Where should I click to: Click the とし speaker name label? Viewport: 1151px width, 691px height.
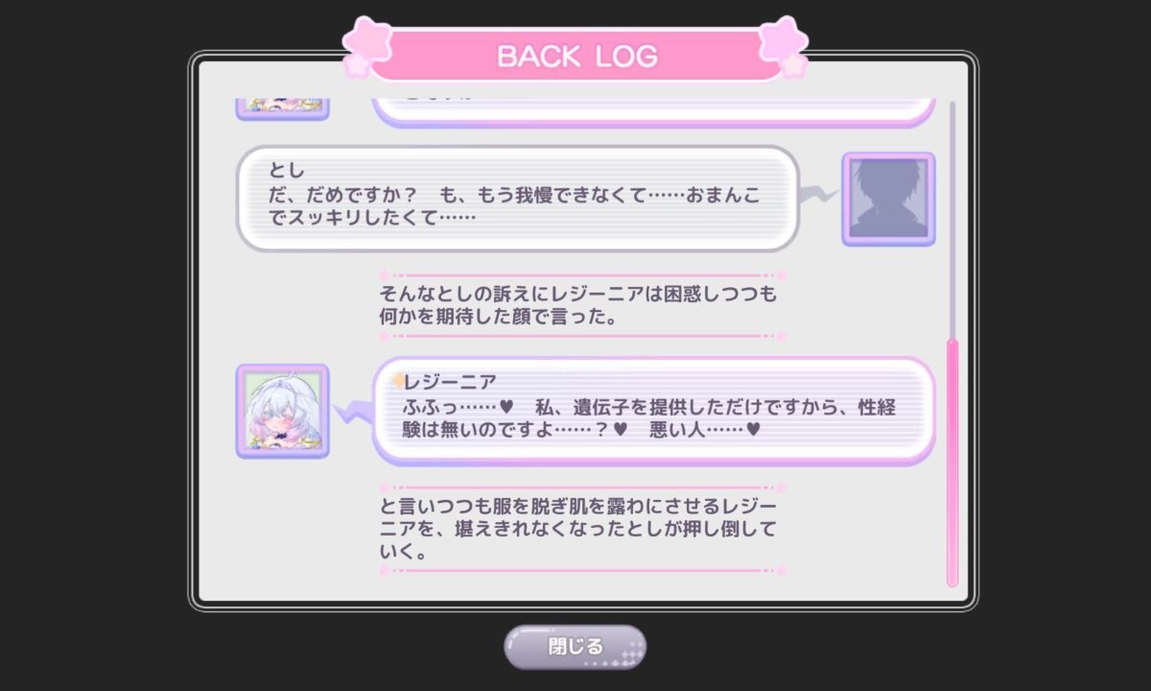(286, 171)
